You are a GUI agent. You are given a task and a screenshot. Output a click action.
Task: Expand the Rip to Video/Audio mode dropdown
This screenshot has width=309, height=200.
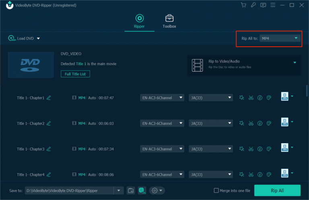point(295,63)
